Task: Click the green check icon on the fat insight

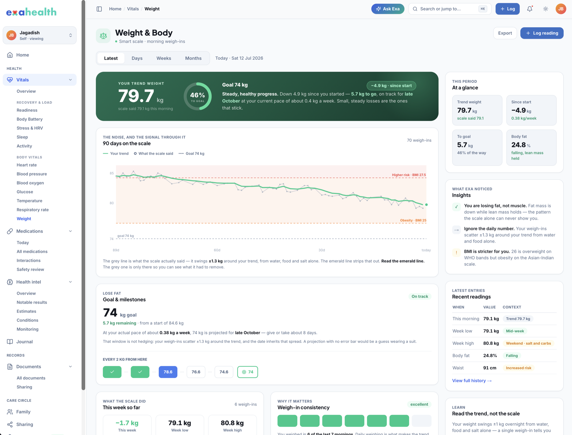Action: (456, 207)
